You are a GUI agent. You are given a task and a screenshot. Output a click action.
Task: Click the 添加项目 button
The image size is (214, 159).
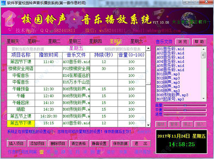37,143
